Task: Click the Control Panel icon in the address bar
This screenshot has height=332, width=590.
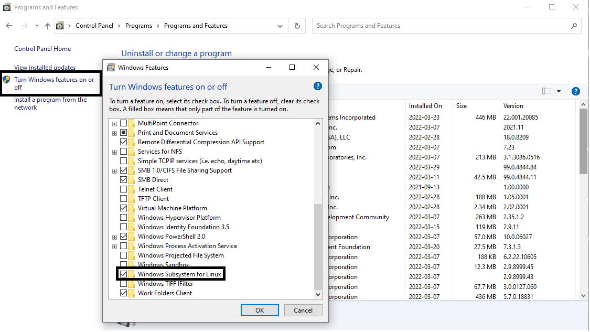Action: (60, 25)
